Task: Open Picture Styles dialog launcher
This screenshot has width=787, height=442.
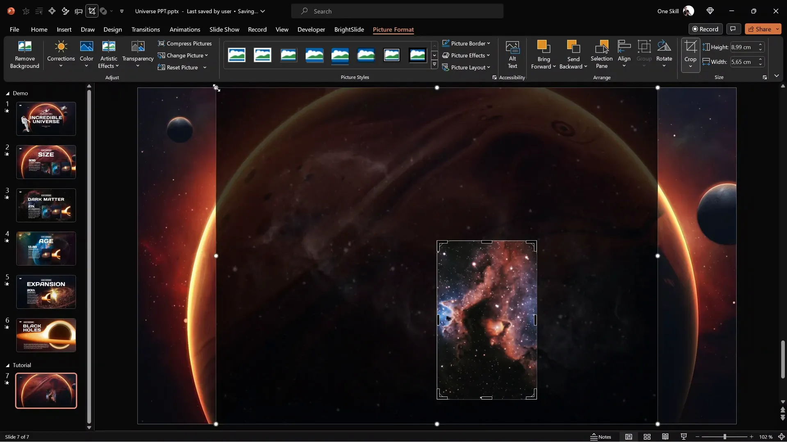Action: pos(494,77)
